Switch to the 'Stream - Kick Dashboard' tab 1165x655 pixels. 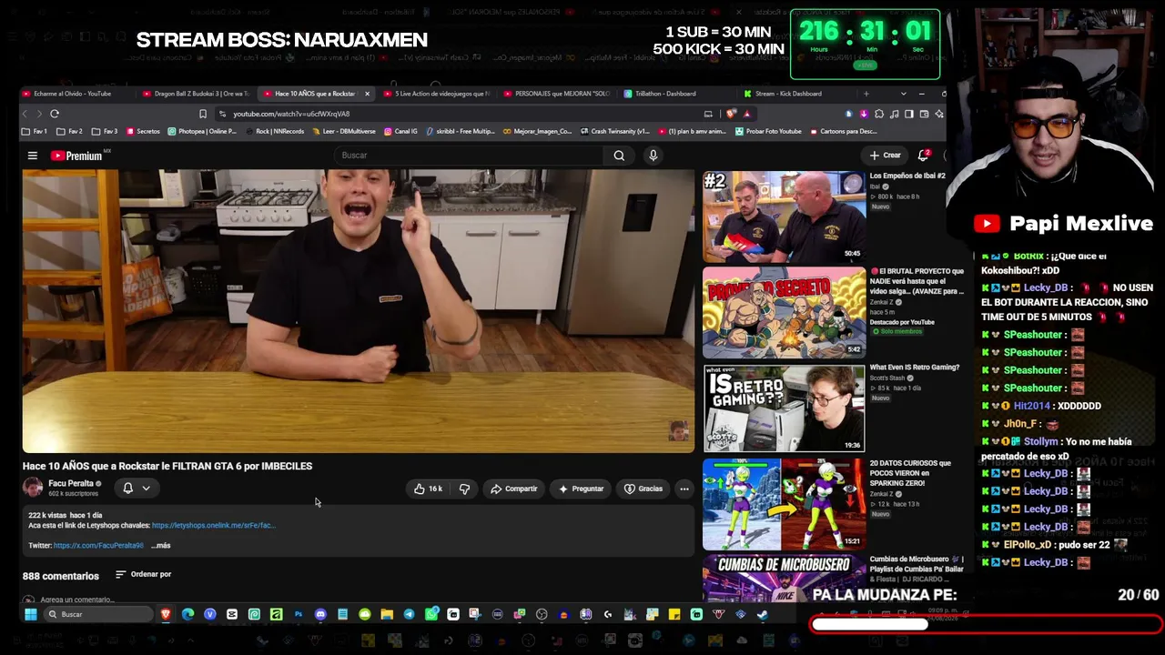coord(796,94)
